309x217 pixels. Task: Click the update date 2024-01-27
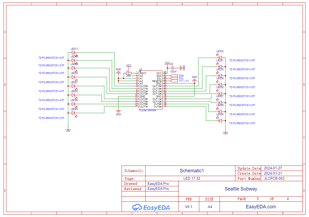273,168
